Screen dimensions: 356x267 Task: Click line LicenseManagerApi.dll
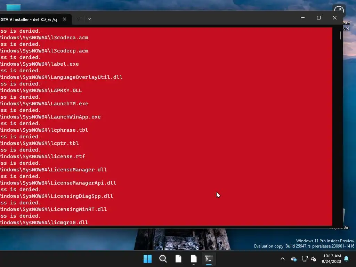(58, 183)
